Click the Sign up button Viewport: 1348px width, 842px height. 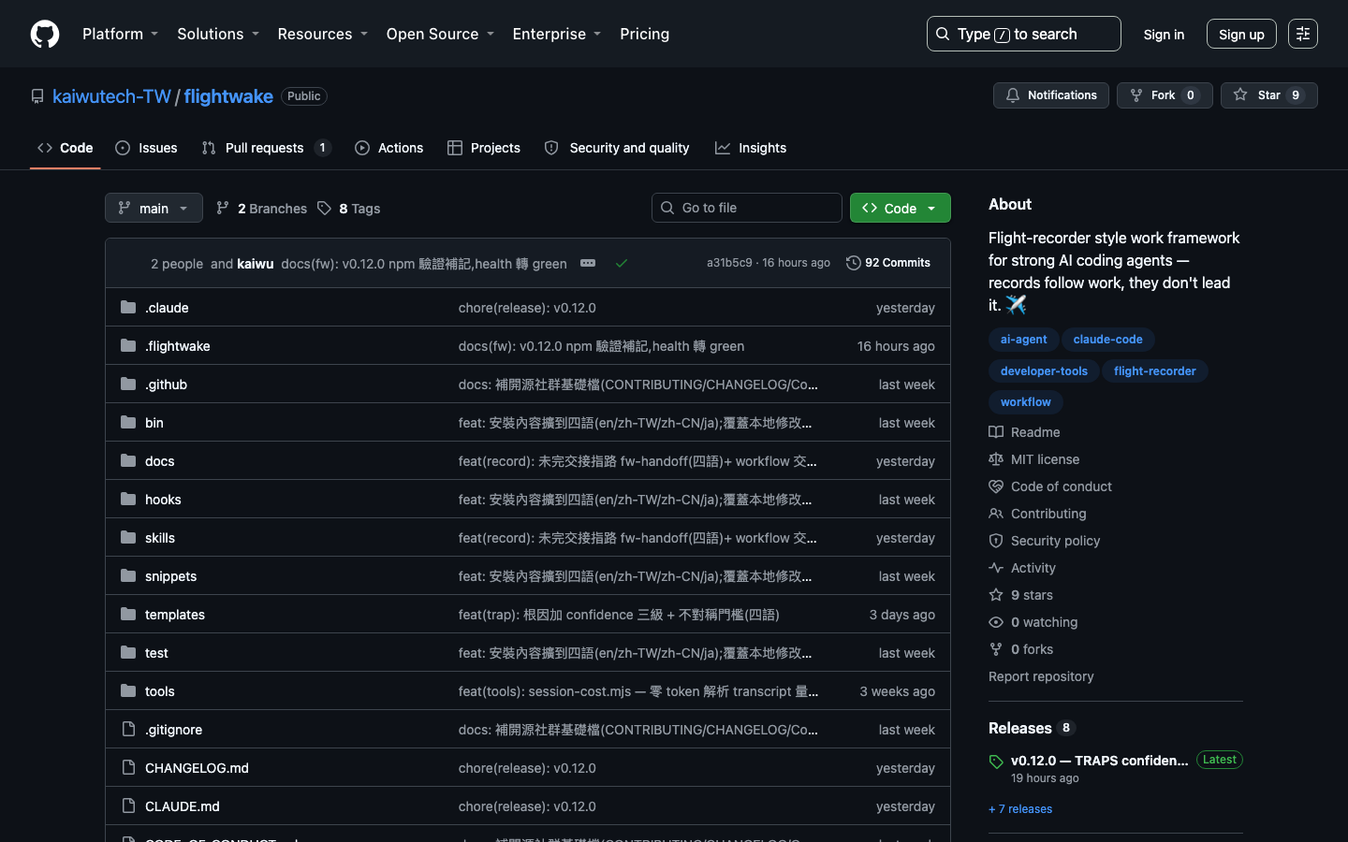[1241, 34]
